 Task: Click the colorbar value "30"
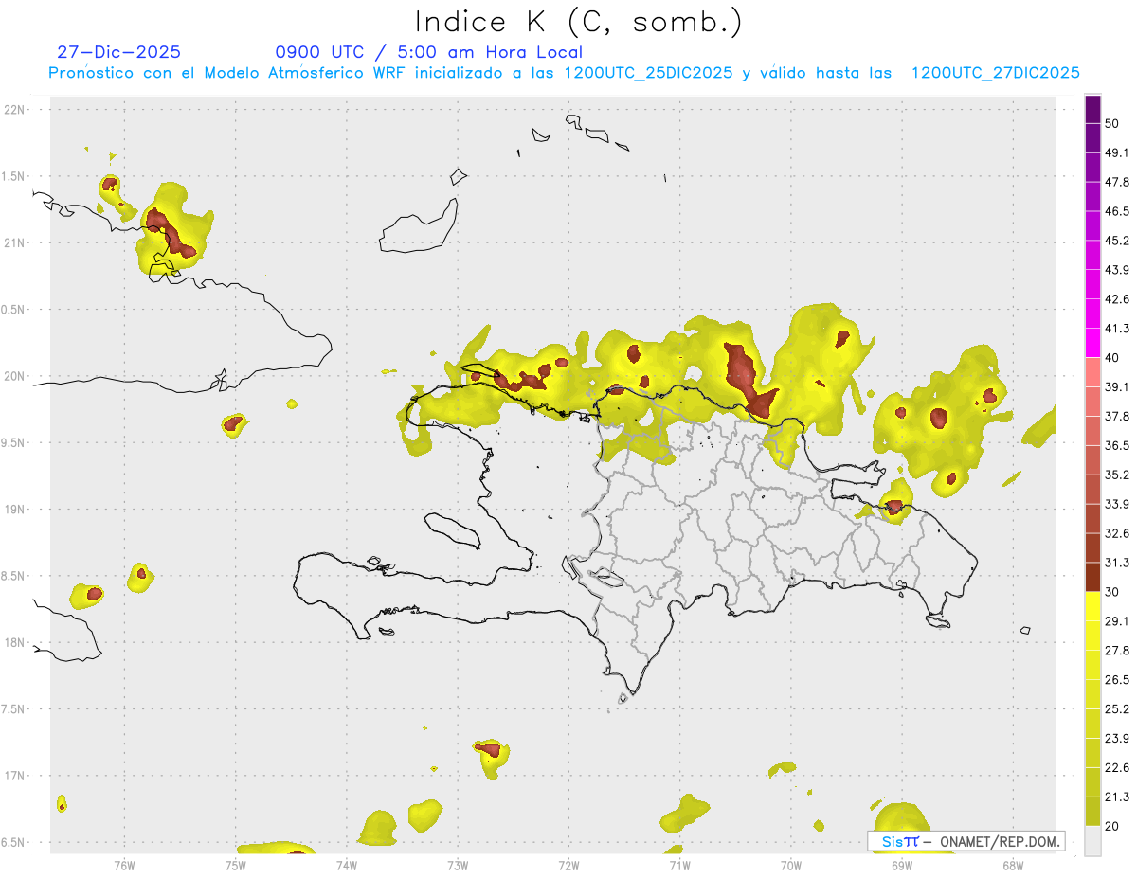tap(1112, 592)
